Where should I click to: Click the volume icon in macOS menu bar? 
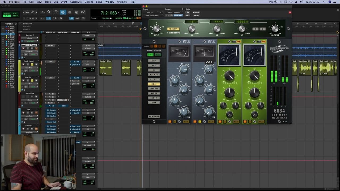coord(301,2)
